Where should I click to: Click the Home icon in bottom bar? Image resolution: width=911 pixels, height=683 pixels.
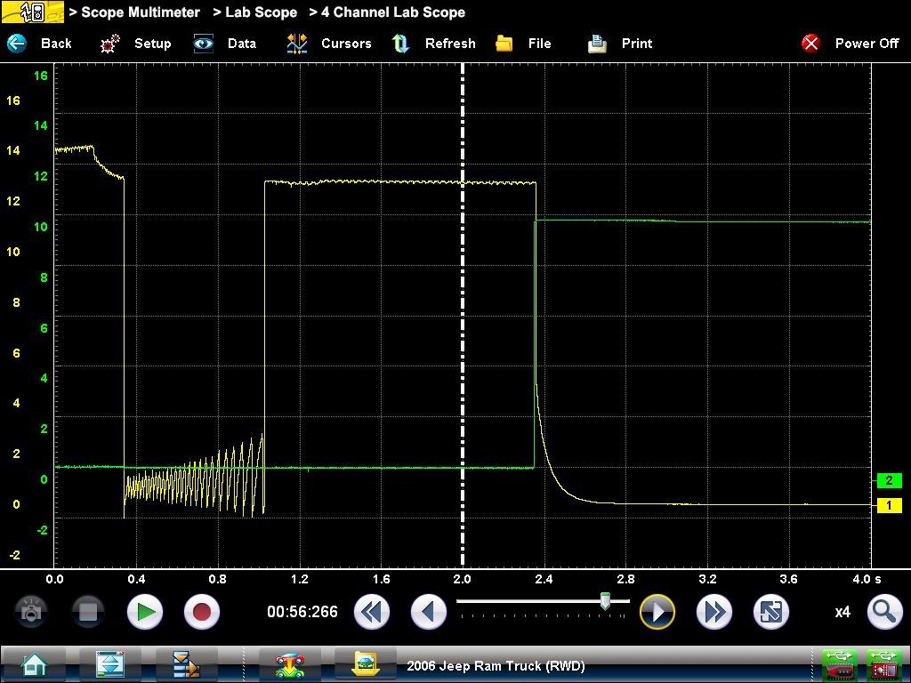tap(35, 664)
